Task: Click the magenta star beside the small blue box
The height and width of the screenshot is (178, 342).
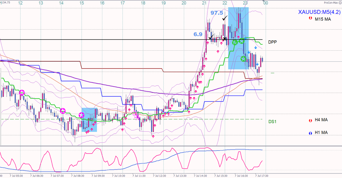Action: point(82,115)
